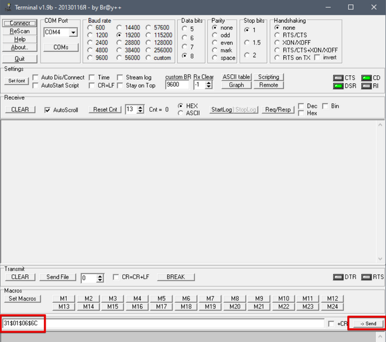The image size is (386, 342).
Task: Click the CTS status LED
Action: pyautogui.click(x=338, y=78)
